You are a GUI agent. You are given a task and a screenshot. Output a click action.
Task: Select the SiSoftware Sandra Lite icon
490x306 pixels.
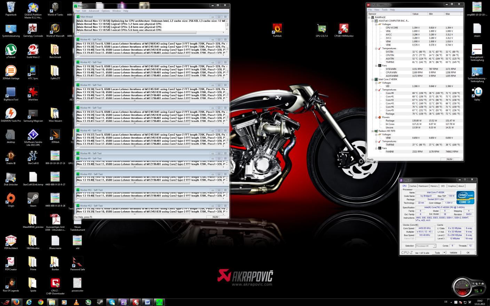point(33,136)
